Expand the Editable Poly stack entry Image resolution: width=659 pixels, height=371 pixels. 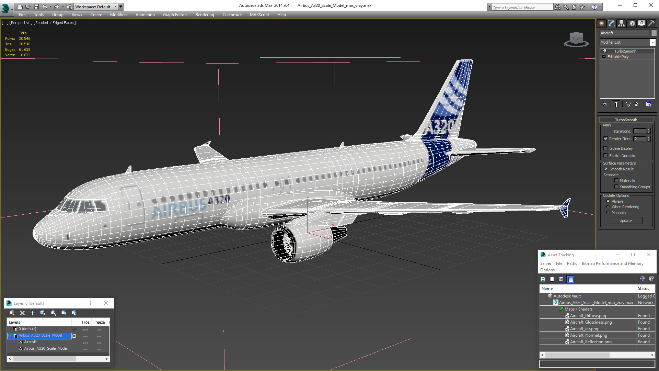pyautogui.click(x=604, y=57)
